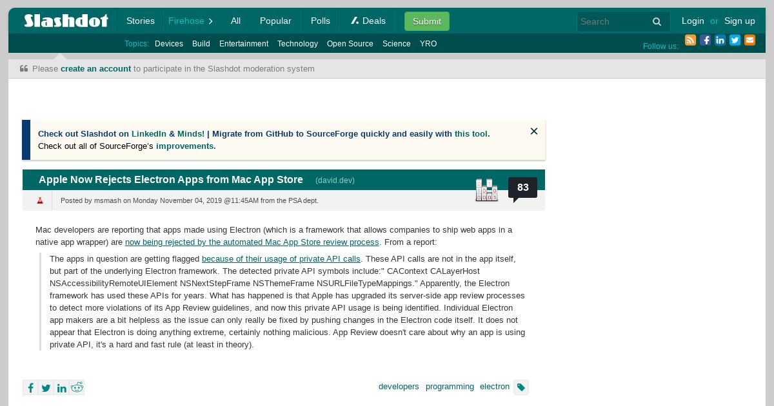Image resolution: width=774 pixels, height=406 pixels.
Task: Open the Apple Now Rejects Electron Apps headline
Action: [171, 180]
